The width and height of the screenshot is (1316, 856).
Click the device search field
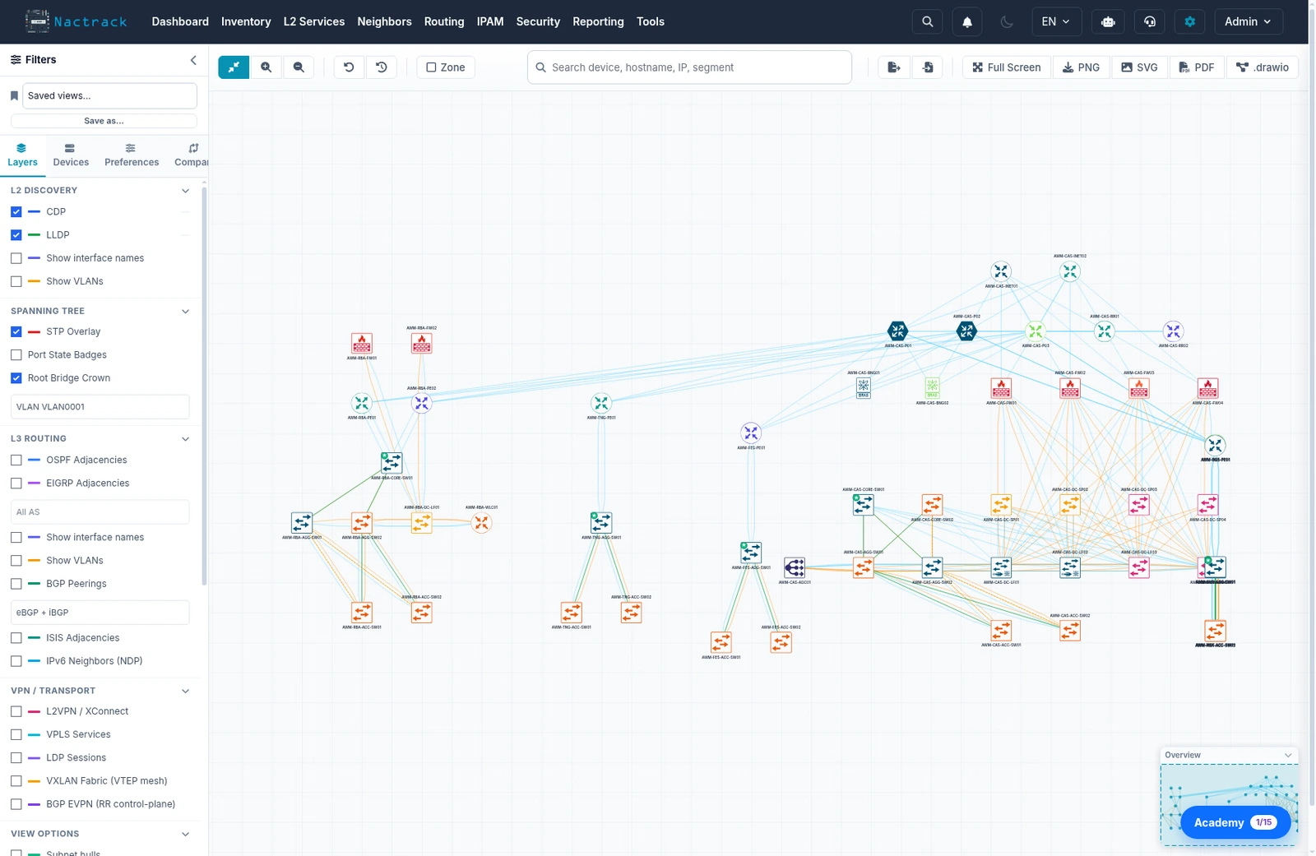click(x=689, y=67)
